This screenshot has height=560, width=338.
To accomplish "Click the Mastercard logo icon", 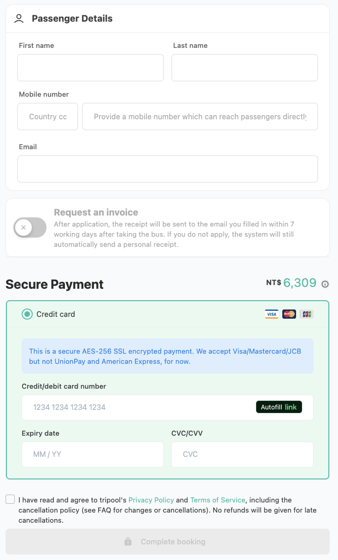I will (289, 314).
